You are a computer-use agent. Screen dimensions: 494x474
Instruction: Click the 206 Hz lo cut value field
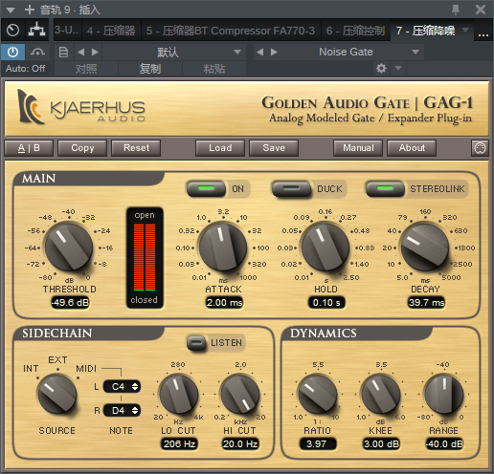click(x=179, y=443)
